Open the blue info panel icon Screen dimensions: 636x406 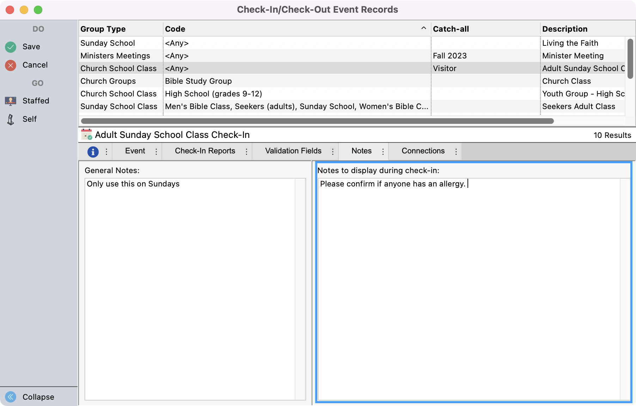point(93,151)
